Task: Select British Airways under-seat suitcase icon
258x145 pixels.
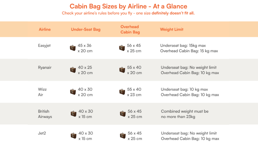Action: pyautogui.click(x=73, y=114)
